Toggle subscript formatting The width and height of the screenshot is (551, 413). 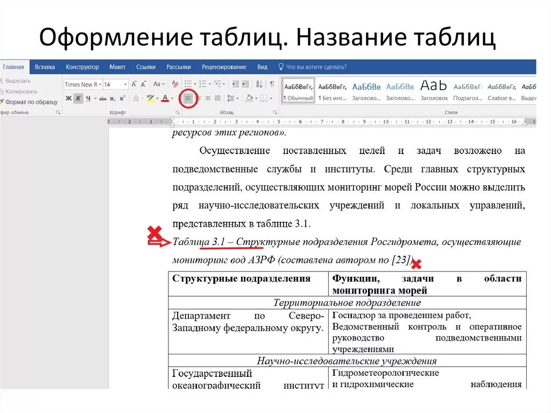click(x=112, y=99)
